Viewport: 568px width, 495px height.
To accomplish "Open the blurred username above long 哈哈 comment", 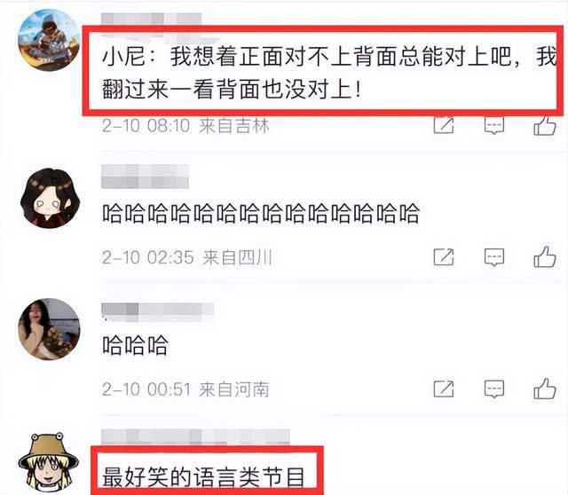I will point(145,177).
